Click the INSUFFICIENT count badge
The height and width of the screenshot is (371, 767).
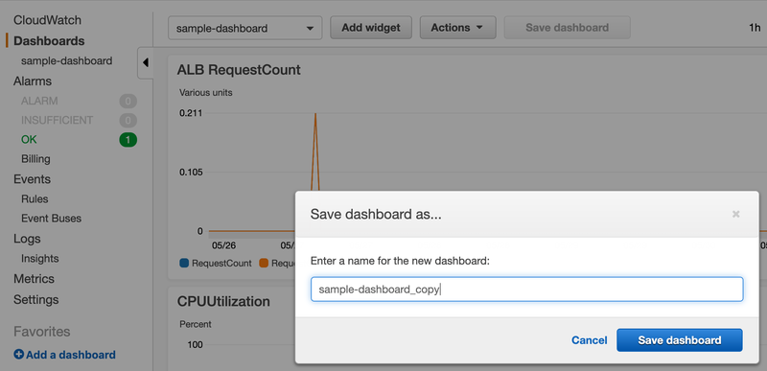[128, 120]
